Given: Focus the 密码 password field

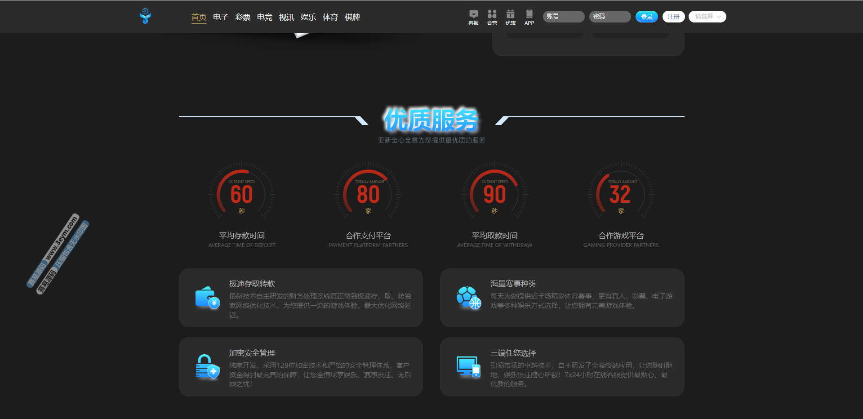Looking at the screenshot, I should pyautogui.click(x=610, y=17).
